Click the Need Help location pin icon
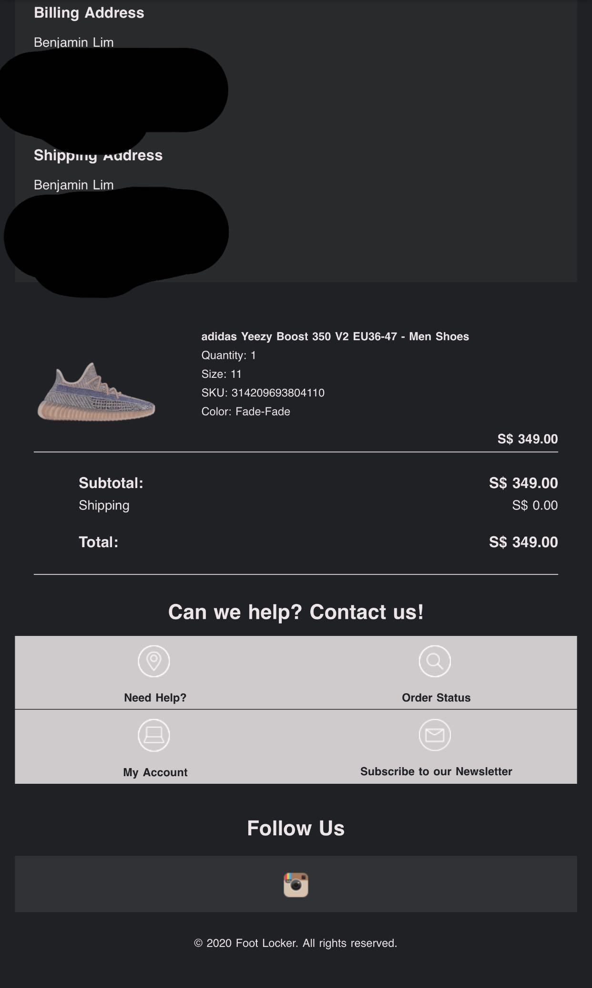The width and height of the screenshot is (592, 988). pyautogui.click(x=154, y=661)
